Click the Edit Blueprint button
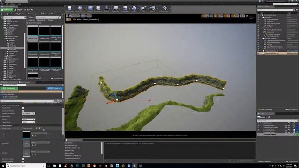This screenshot has width=299, height=168. tap(54, 88)
